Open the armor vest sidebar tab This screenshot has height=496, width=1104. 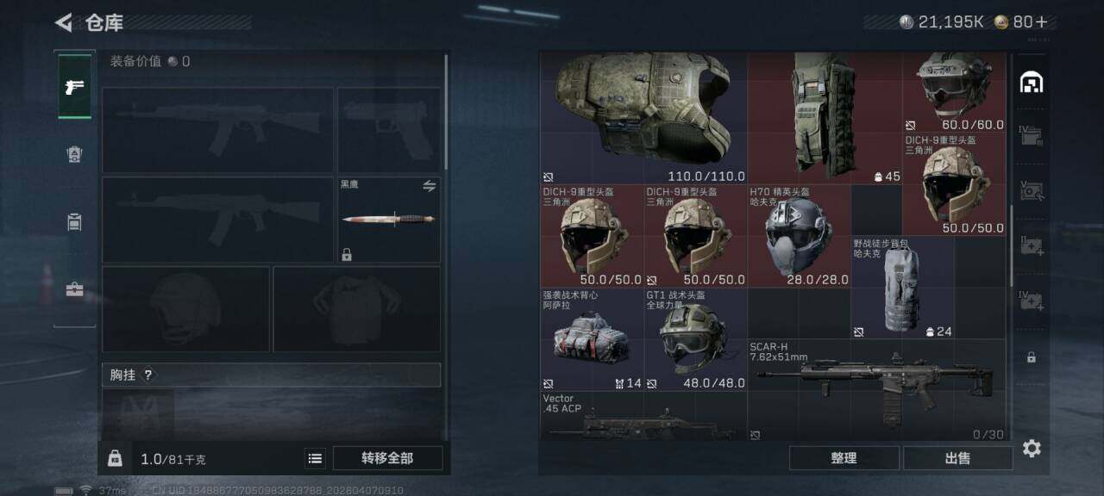point(75,154)
